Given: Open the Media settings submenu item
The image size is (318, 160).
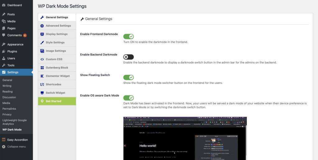Looking at the screenshot, I should pos(6,103).
